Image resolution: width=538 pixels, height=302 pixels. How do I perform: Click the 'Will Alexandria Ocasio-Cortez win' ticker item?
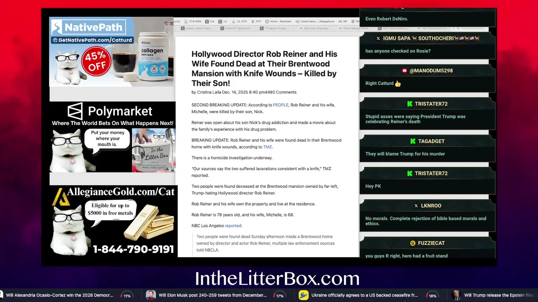(x=60, y=295)
